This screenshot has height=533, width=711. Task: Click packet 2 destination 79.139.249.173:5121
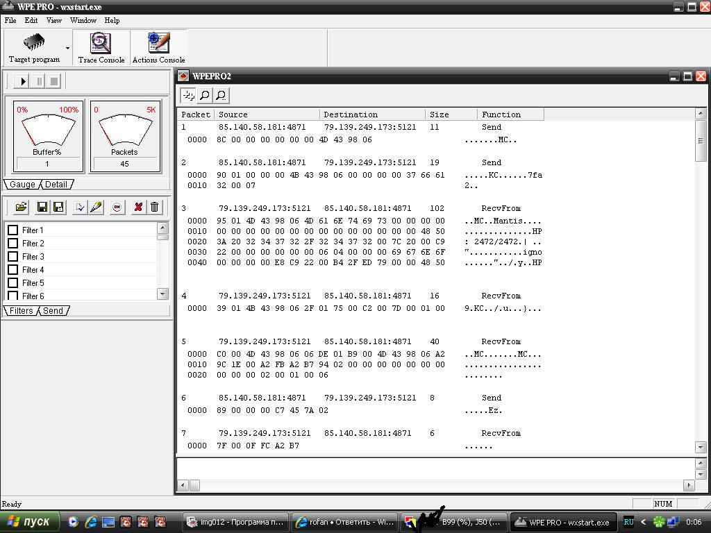tap(370, 162)
